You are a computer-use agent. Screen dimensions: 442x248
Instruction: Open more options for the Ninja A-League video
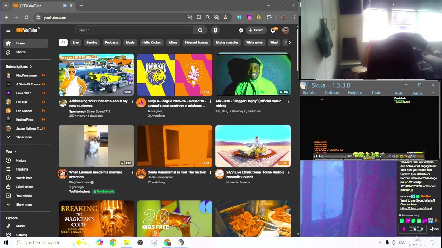coord(210,102)
